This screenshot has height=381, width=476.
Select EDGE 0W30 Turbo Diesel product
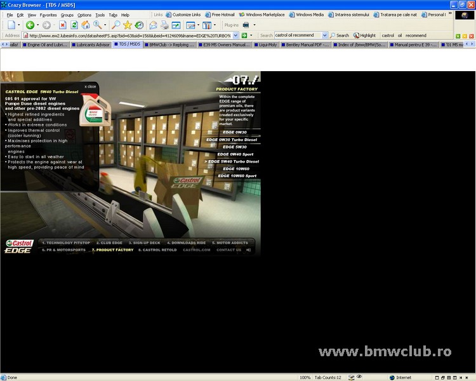(x=232, y=140)
